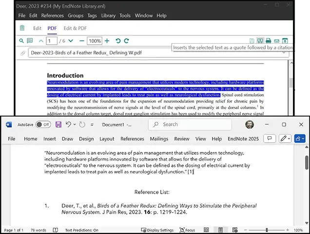The height and width of the screenshot is (234, 310).
Task: Click the insert quote with citation icon
Action: pos(260,41)
